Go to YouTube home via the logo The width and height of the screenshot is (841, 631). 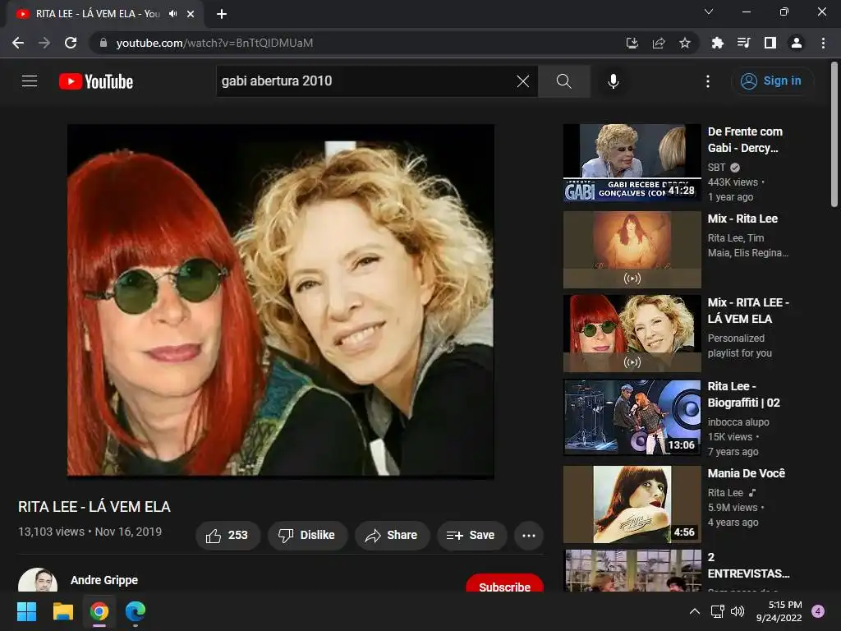(96, 81)
